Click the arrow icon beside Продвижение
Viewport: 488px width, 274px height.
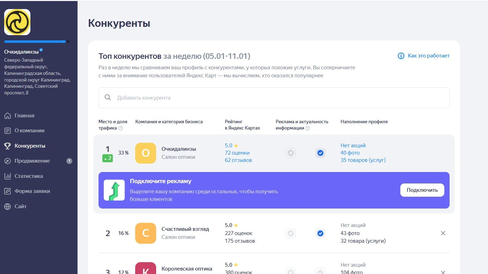pos(7,161)
